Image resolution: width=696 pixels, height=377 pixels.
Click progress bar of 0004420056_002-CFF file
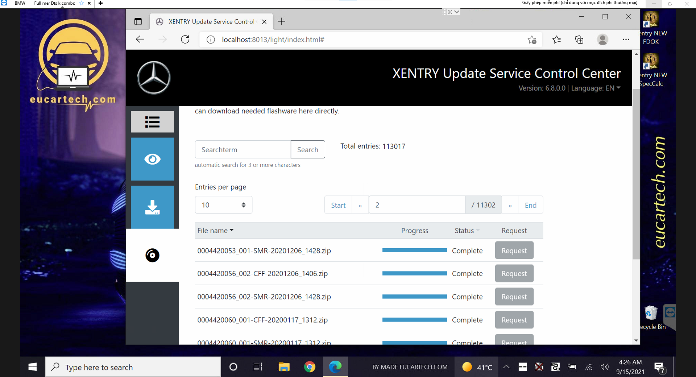point(414,273)
